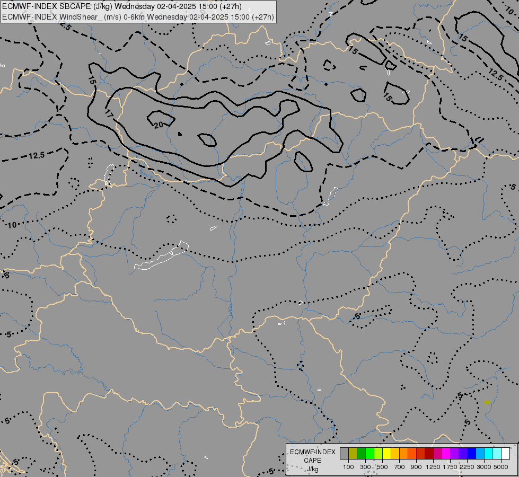519x477 pixels.
Task: Pick the pure yellow legend swatch
Action: click(386, 454)
